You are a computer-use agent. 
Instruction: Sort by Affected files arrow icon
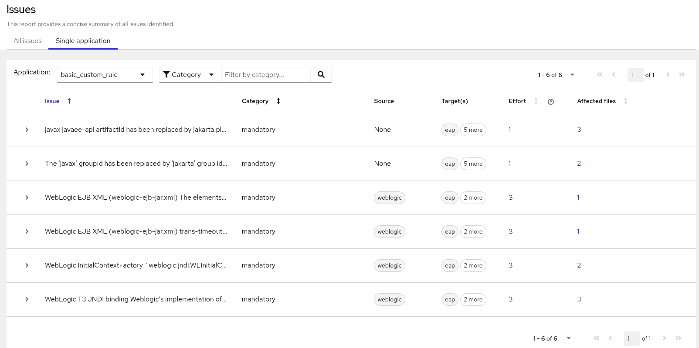[626, 101]
